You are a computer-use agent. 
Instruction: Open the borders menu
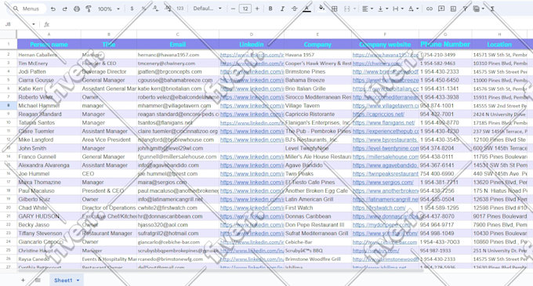(335, 9)
